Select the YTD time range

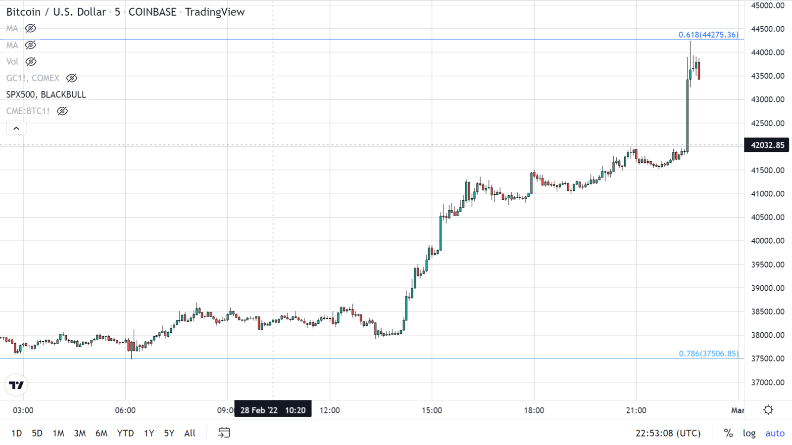pos(125,433)
